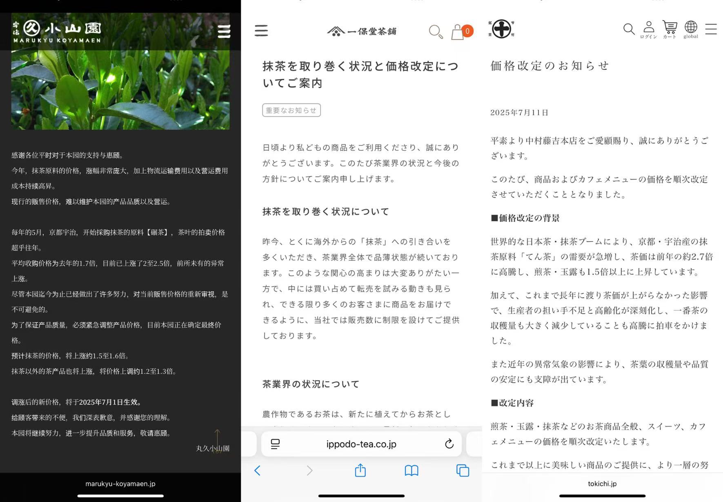723x502 pixels.
Task: Click the ログイン login icon
Action: click(648, 30)
